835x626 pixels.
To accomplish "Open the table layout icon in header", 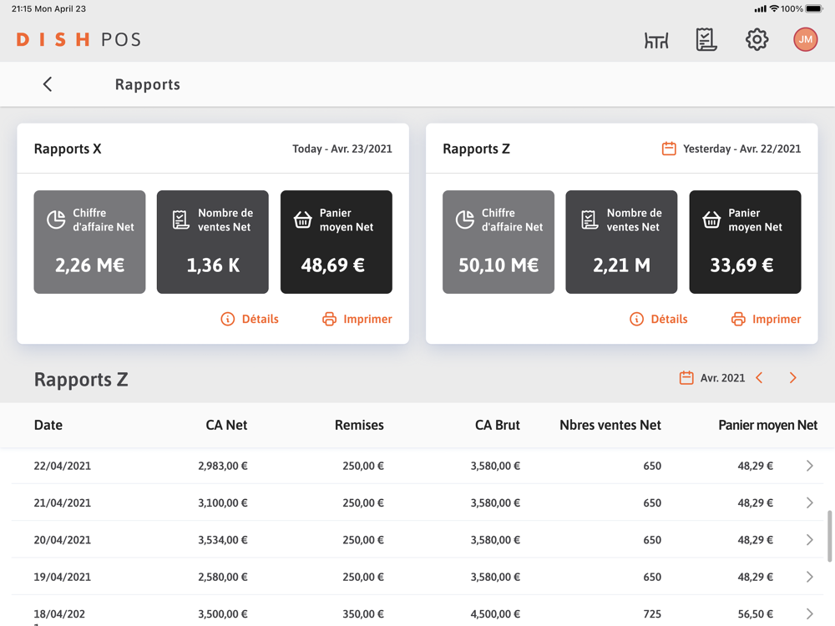I will (656, 40).
